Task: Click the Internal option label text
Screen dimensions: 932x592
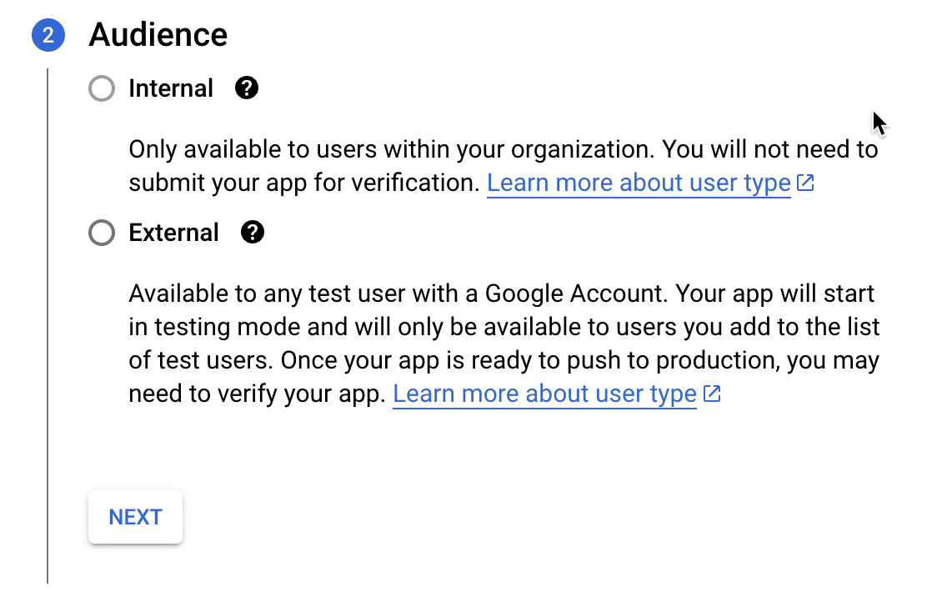Action: point(171,88)
